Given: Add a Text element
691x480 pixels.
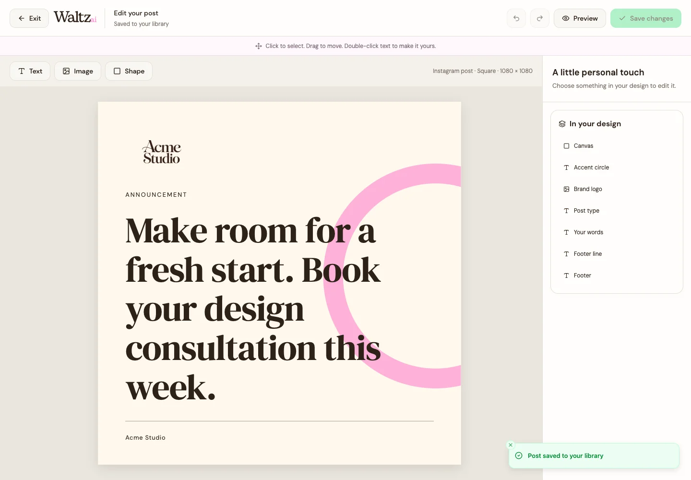Looking at the screenshot, I should 30,71.
